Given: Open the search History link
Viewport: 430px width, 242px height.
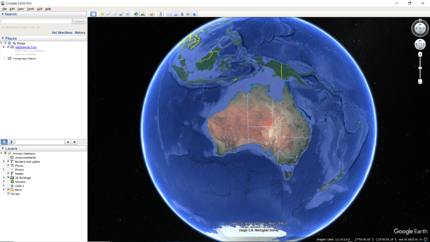Looking at the screenshot, I should tap(80, 32).
